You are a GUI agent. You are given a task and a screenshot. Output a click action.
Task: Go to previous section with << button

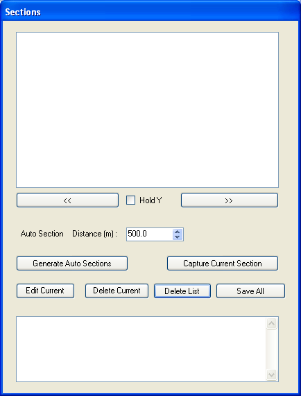pyautogui.click(x=67, y=200)
